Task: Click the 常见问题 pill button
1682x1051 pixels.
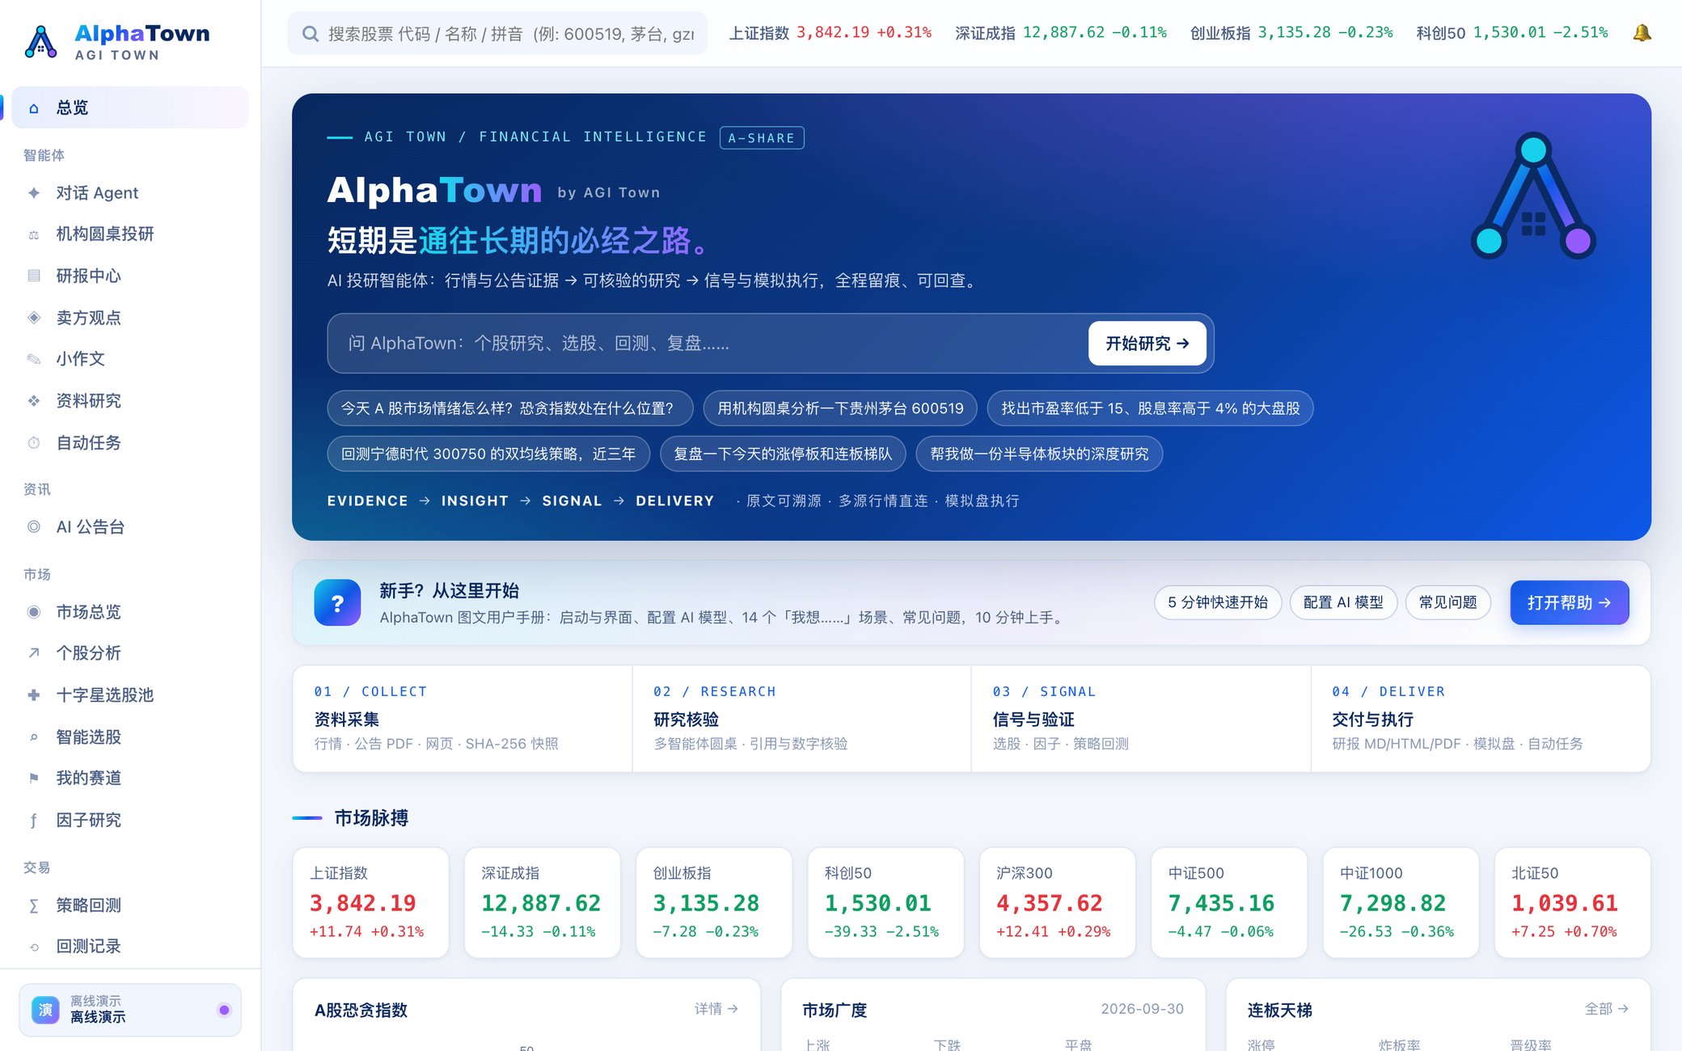Action: [1447, 603]
